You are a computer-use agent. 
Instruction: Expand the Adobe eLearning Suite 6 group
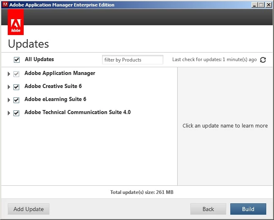9,100
